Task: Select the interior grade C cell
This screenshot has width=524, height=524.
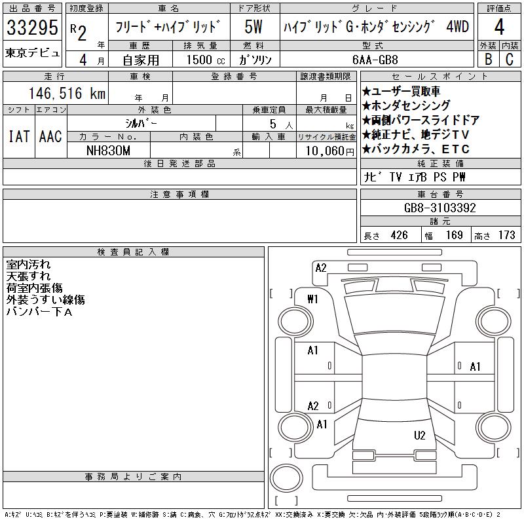Action: [509, 59]
